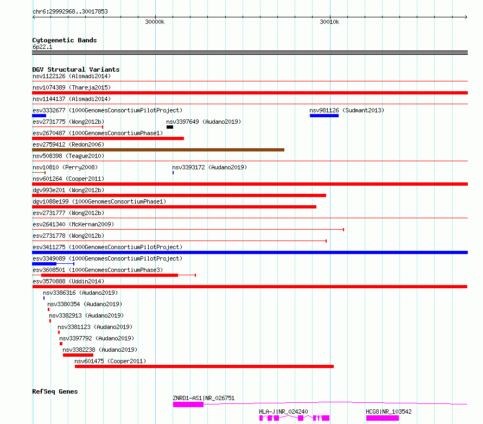Open nsv3382238 (Audano2019) label
Viewport: 483px width, 424px height.
pos(100,350)
